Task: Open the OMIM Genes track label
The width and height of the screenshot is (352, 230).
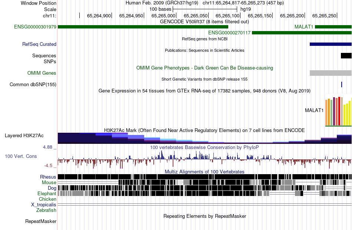Action: click(42, 73)
